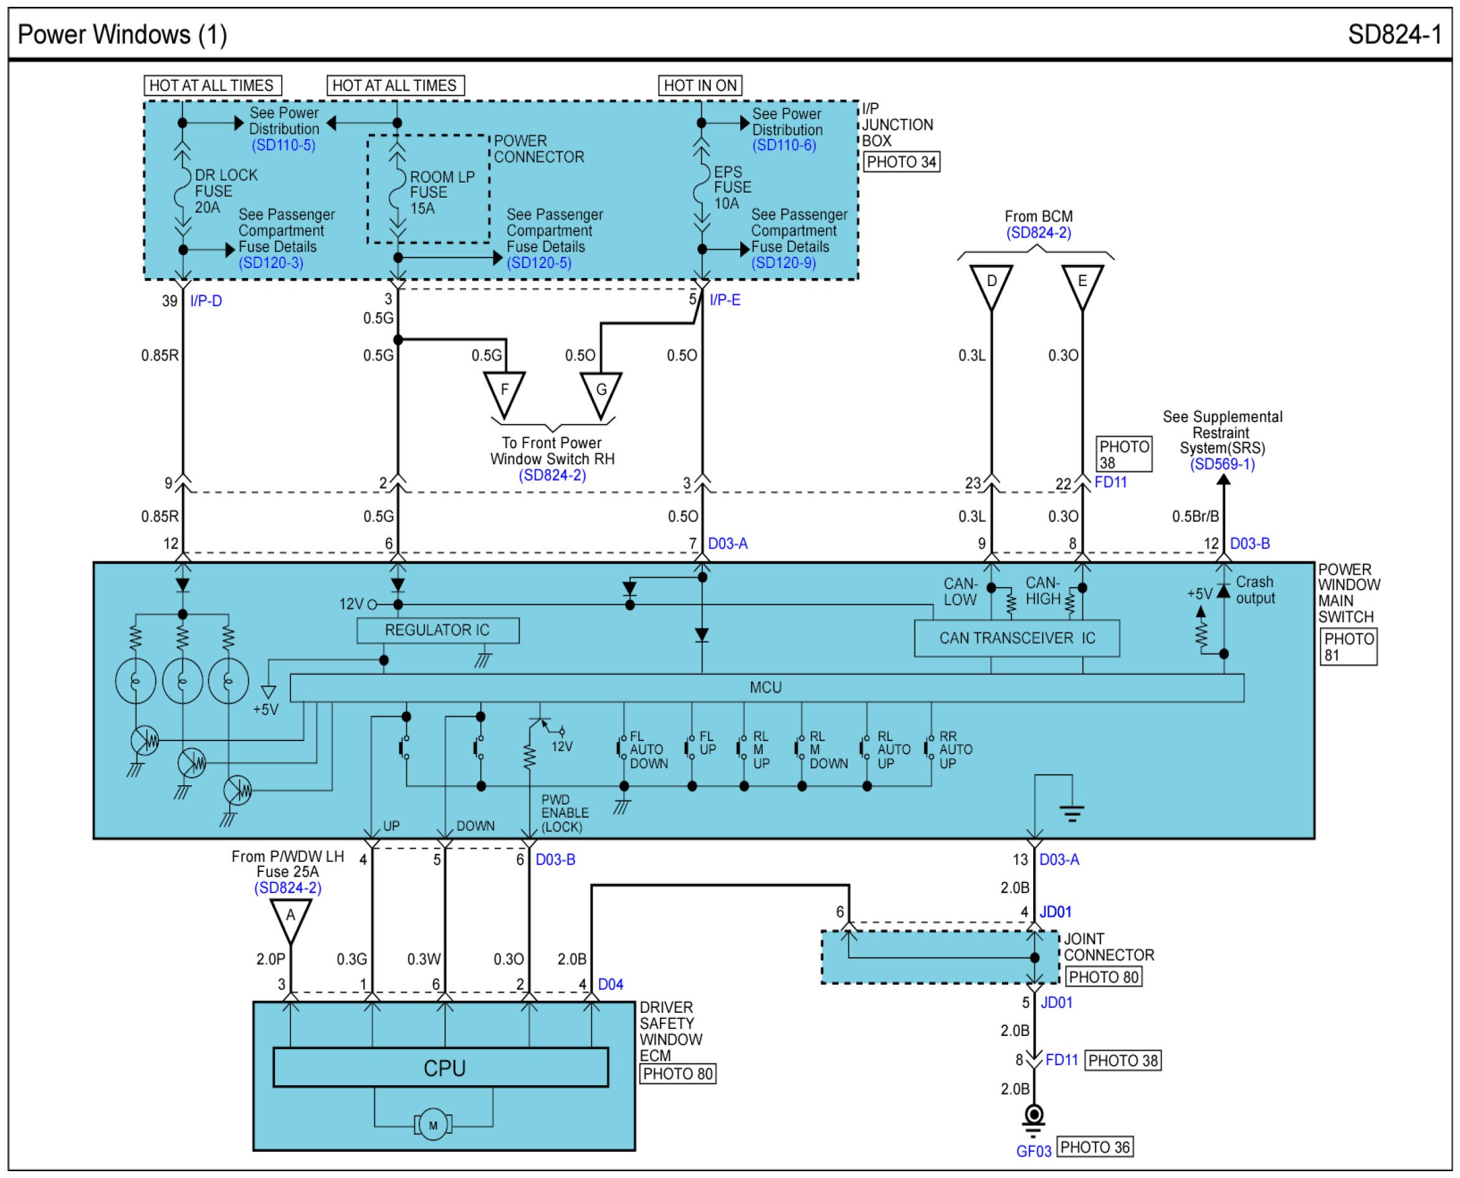The height and width of the screenshot is (1178, 1460).
Task: Open the SD120-5 fuse details link
Action: pos(538,262)
